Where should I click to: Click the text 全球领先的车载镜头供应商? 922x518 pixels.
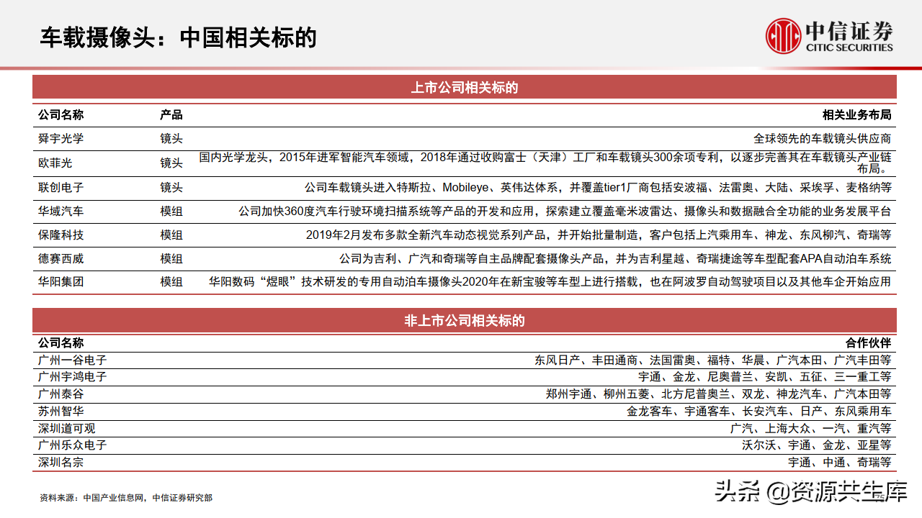pos(822,139)
